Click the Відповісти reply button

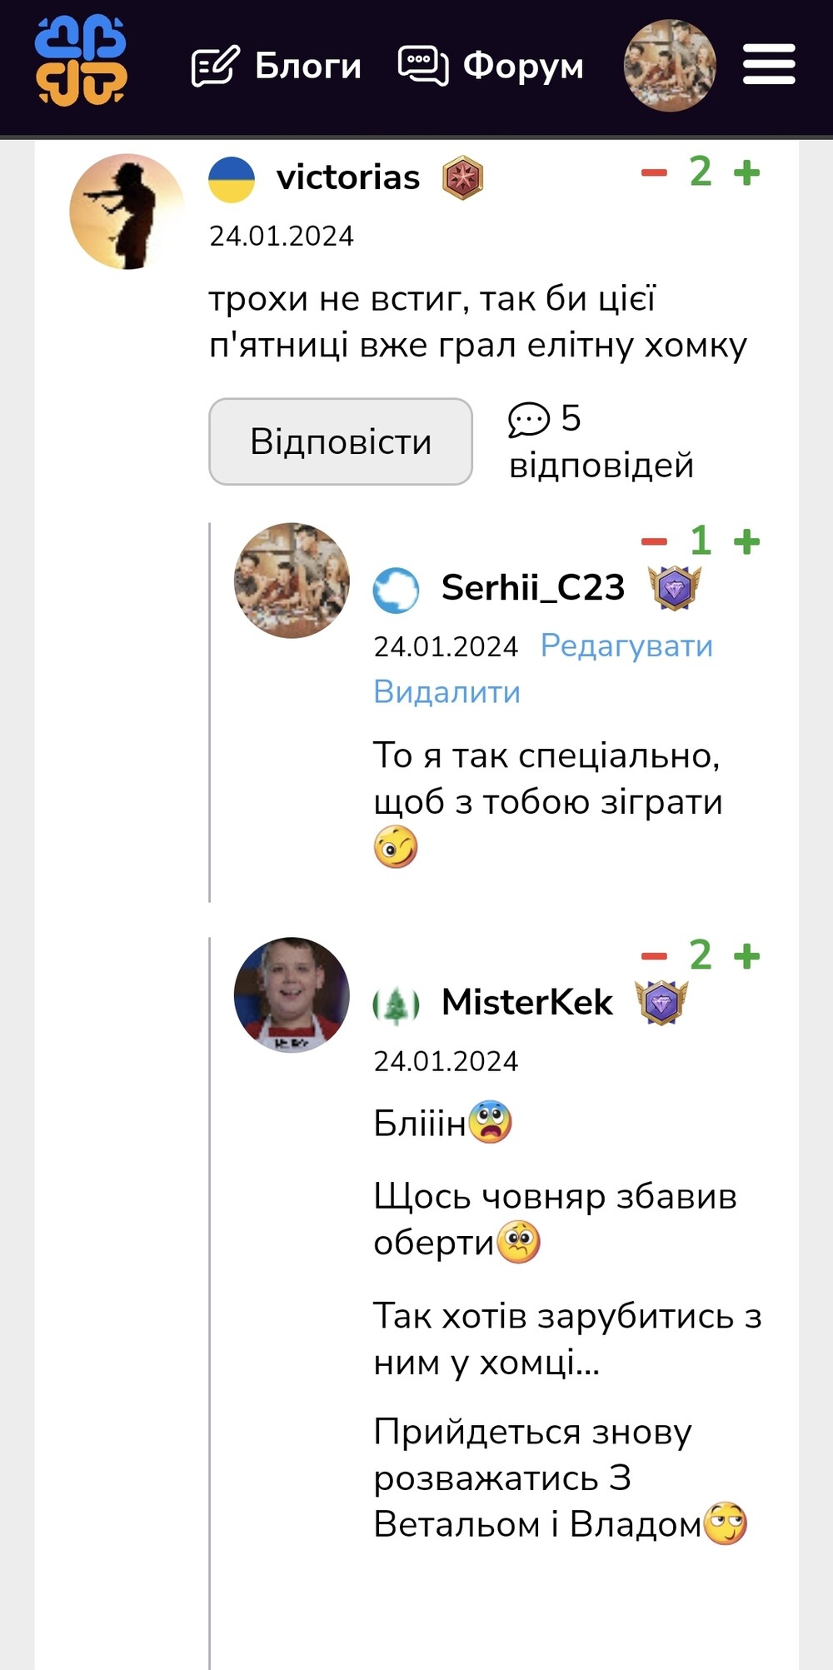click(x=341, y=441)
